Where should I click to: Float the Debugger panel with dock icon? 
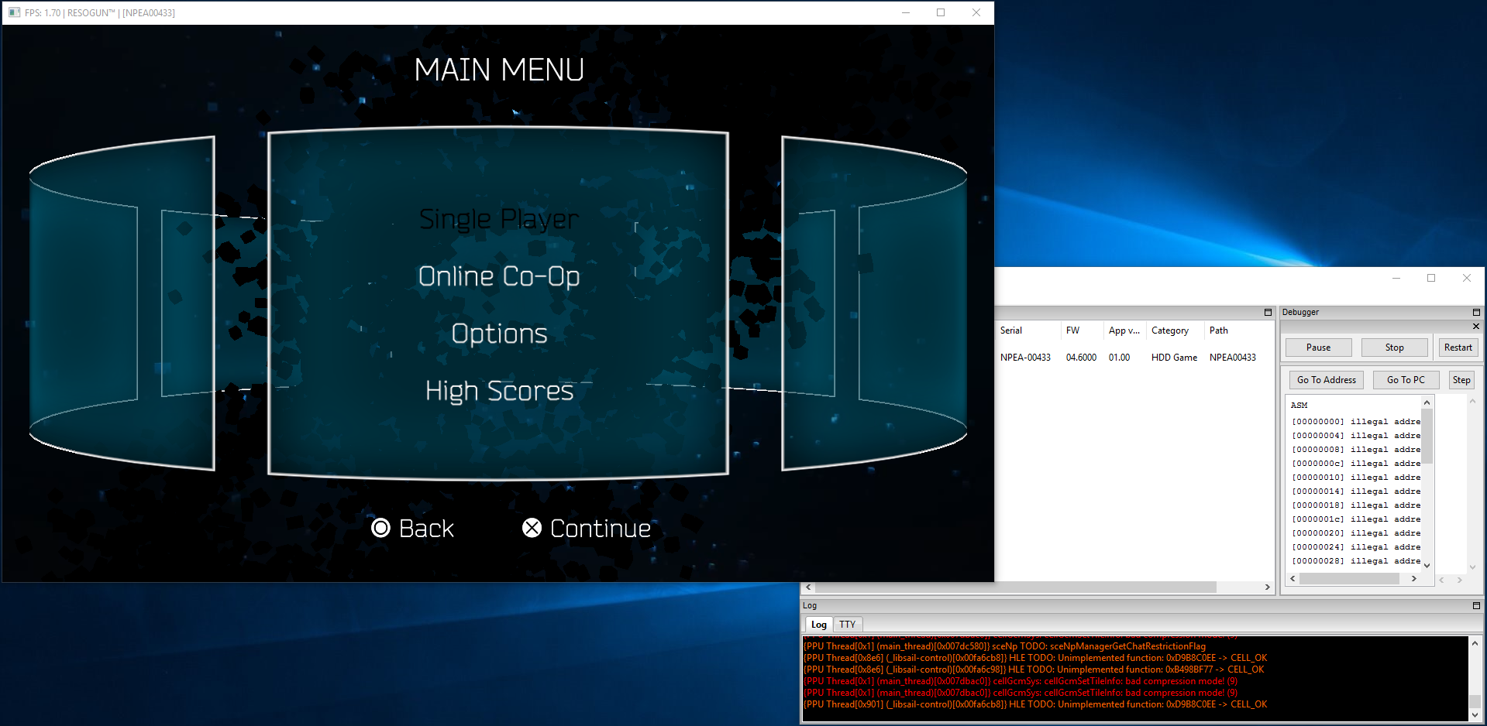pos(1476,313)
